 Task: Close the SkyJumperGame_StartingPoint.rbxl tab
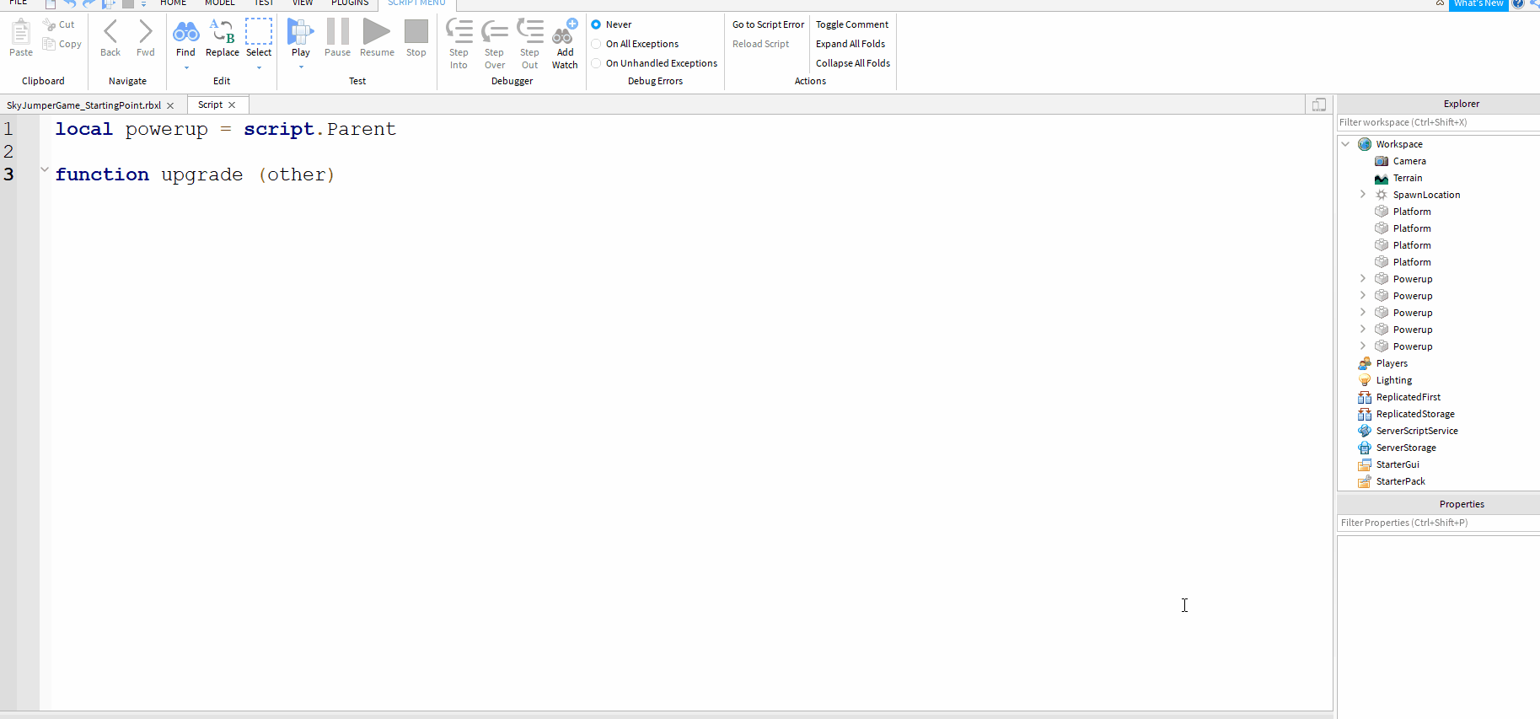tap(170, 105)
